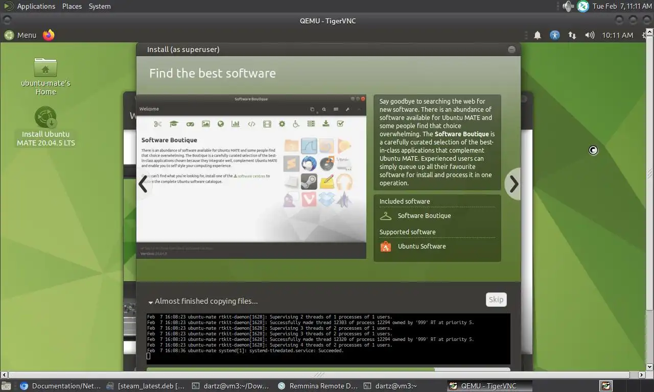Open the System menu
This screenshot has height=392, width=654.
coord(100,6)
